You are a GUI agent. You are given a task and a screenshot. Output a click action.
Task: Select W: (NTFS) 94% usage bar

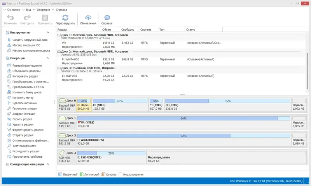[x=183, y=119]
